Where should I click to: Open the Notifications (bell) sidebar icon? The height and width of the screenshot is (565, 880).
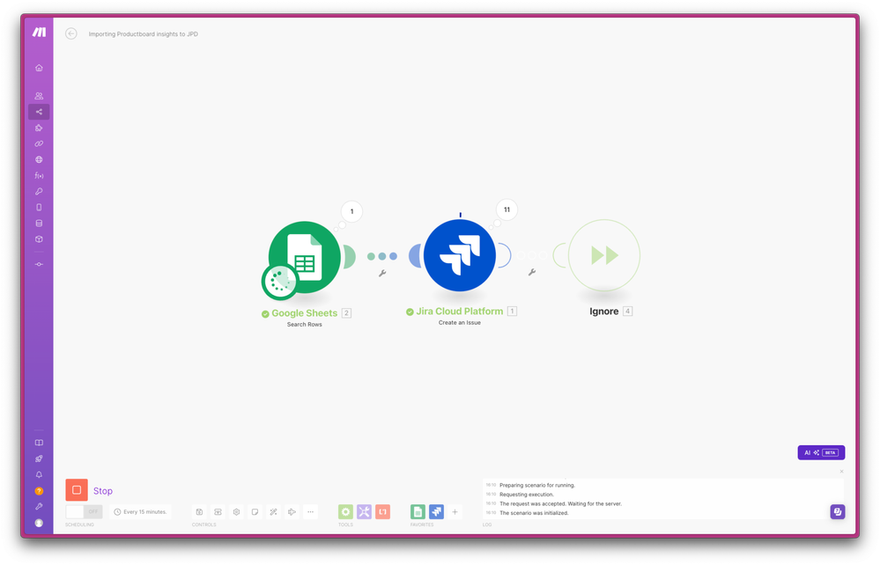(39, 474)
